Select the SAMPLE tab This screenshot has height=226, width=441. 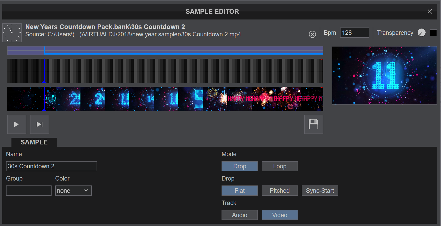34,142
